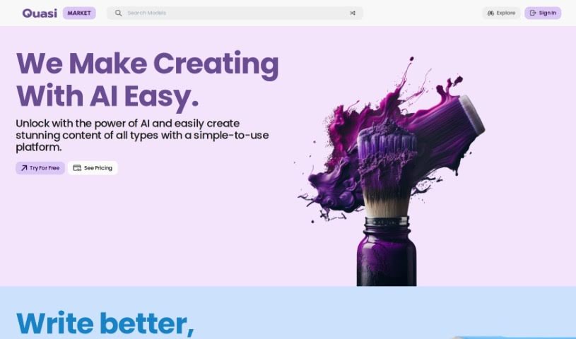Click the 'Unlock with the power of AI' paragraph
Viewport: 576px width, 339px height.
click(142, 135)
